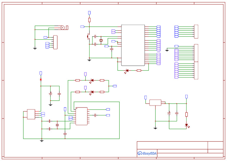Select the pull-up resistor above the push button

(89, 20)
